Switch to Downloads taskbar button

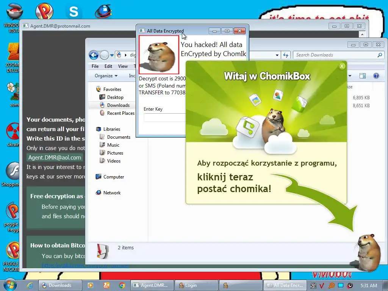click(x=60, y=285)
